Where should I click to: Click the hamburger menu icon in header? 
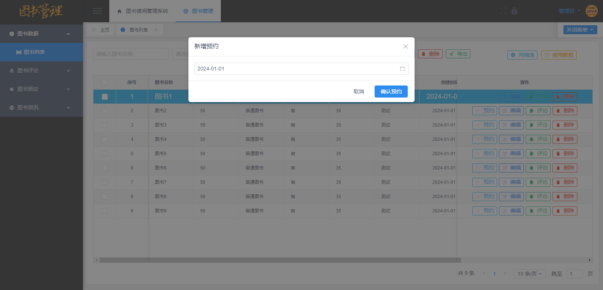(97, 11)
